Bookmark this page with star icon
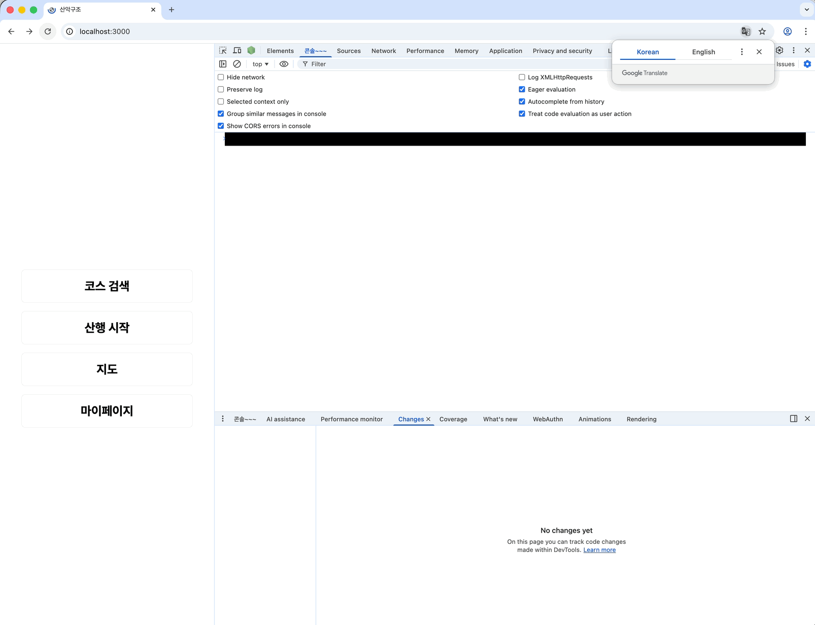 [x=762, y=31]
